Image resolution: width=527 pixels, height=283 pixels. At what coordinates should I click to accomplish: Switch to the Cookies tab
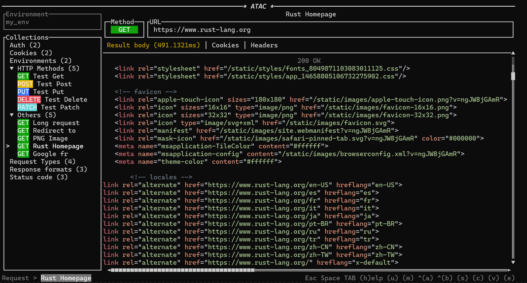(225, 45)
